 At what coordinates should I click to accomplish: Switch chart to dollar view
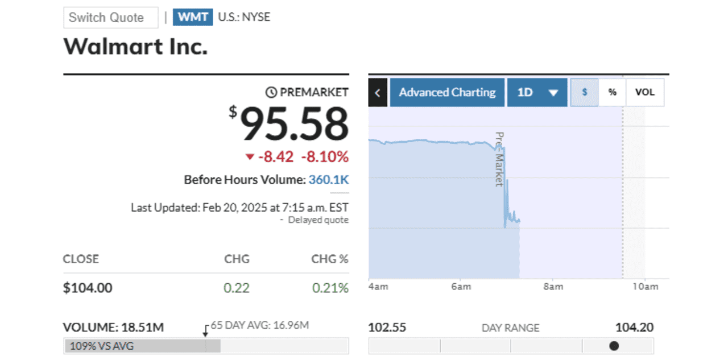[x=584, y=93]
